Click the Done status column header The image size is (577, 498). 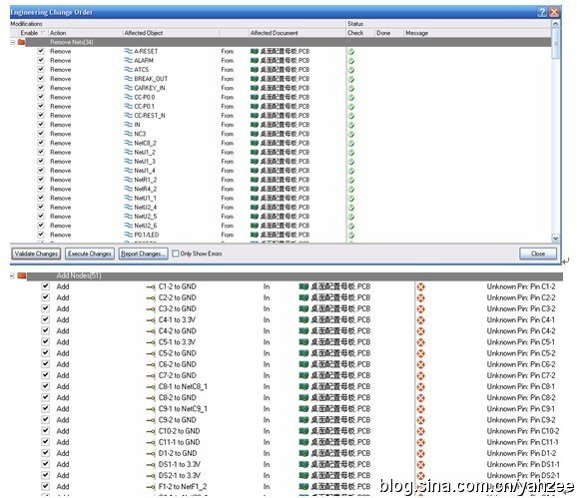point(383,33)
